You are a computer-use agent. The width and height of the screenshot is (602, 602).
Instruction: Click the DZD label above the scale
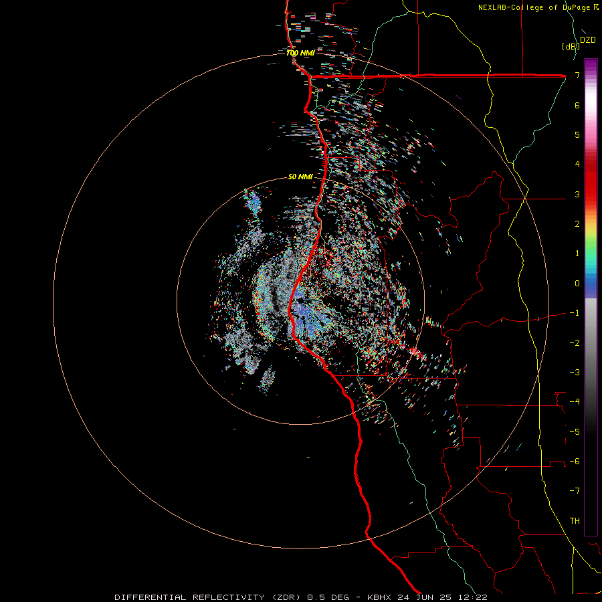pos(588,40)
